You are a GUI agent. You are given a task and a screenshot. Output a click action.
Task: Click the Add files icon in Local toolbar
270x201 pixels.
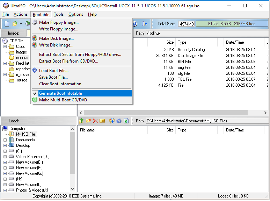[x=112, y=121]
